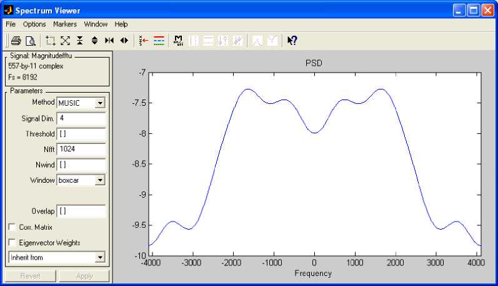This screenshot has height=286, width=498.
Task: Enable the Corr. Matrix checkbox
Action: pyautogui.click(x=12, y=227)
